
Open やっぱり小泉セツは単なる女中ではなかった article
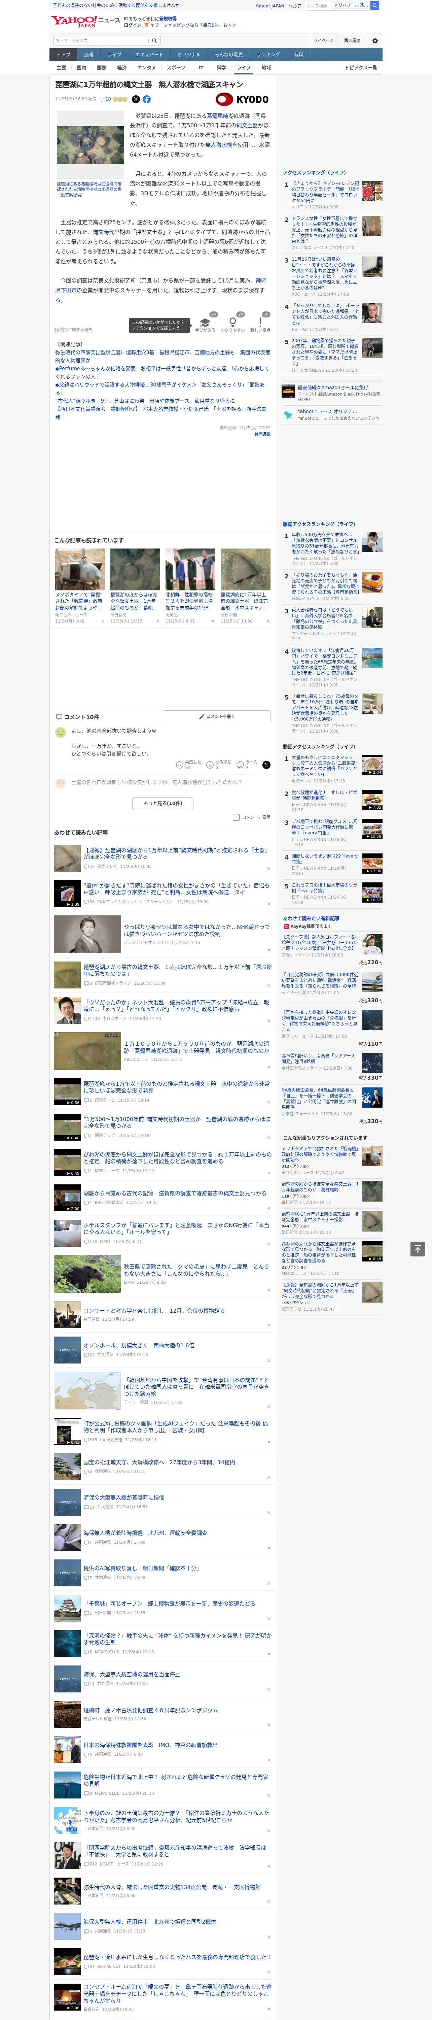pyautogui.click(x=196, y=930)
